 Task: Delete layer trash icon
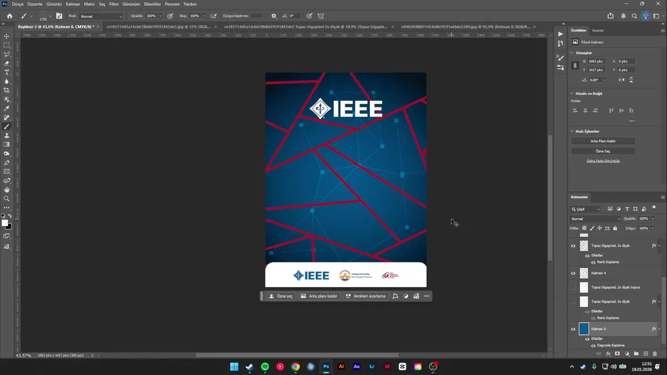click(x=655, y=354)
